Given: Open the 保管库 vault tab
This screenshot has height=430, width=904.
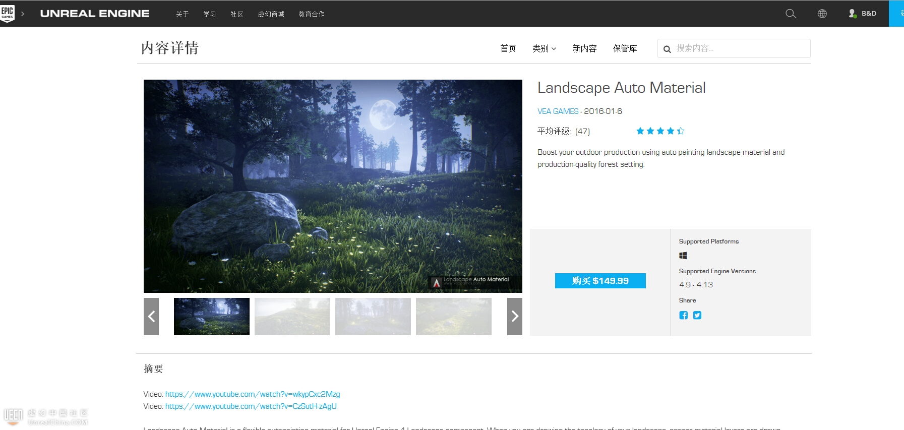Looking at the screenshot, I should [x=625, y=48].
